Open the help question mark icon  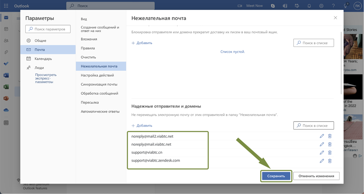point(333,6)
